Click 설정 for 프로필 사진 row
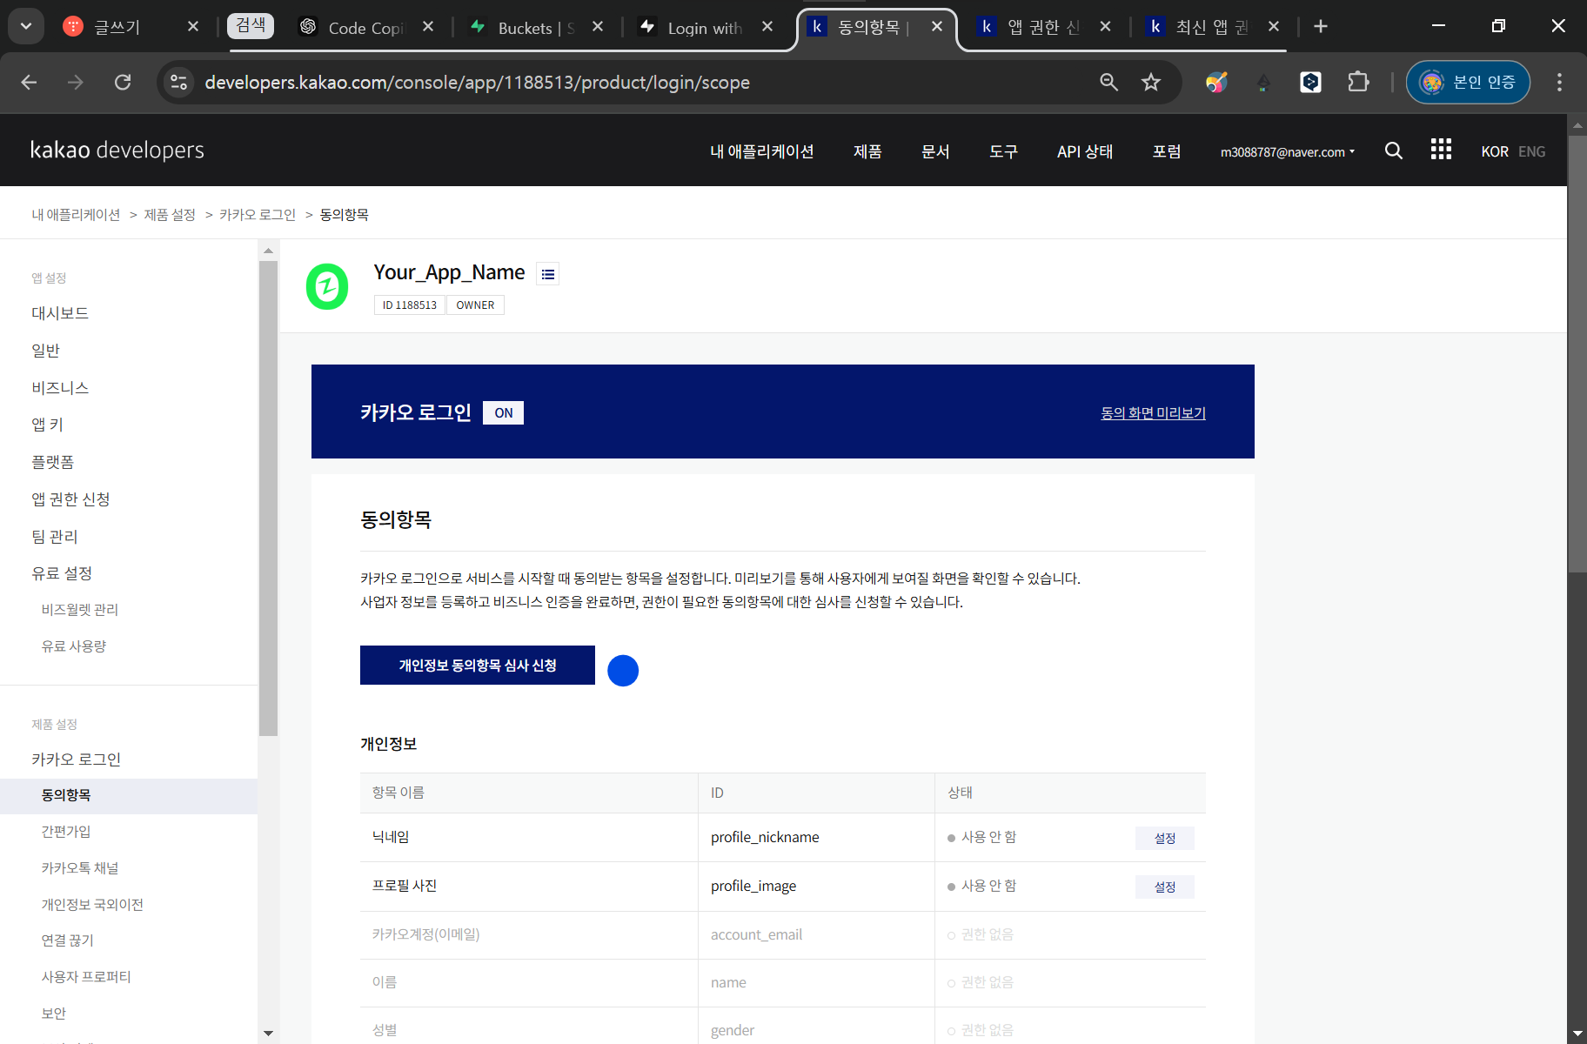 point(1165,887)
